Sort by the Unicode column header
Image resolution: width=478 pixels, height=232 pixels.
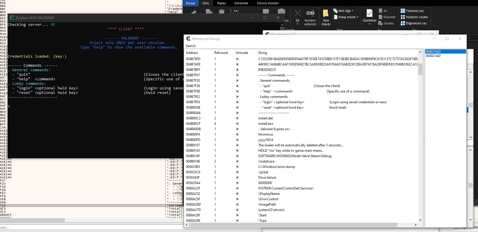(x=245, y=53)
